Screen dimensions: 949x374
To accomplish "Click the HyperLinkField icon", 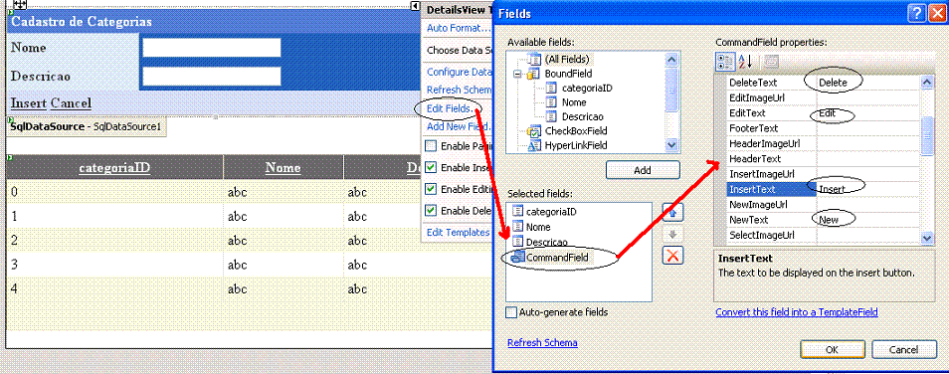I will pyautogui.click(x=534, y=145).
